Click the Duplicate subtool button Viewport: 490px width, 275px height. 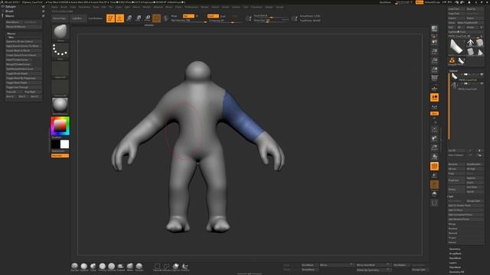click(x=456, y=180)
